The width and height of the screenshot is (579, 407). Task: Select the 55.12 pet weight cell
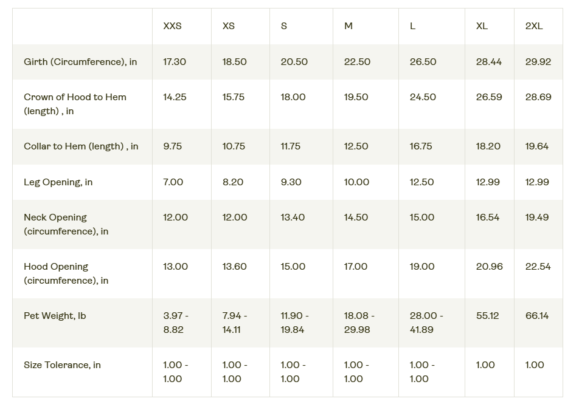[487, 316]
